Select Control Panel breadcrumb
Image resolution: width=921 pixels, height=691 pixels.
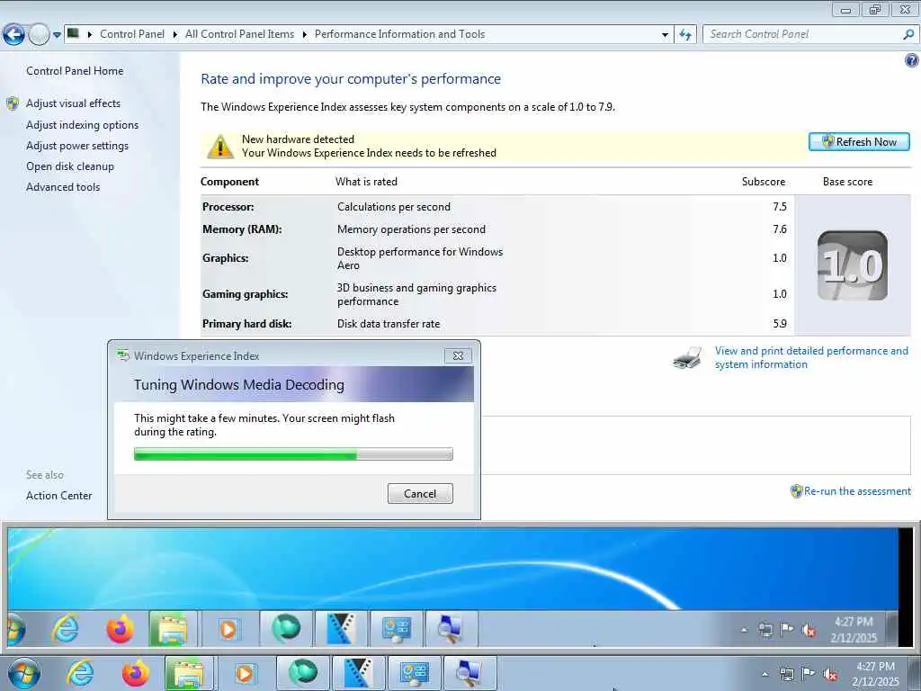[x=132, y=34]
